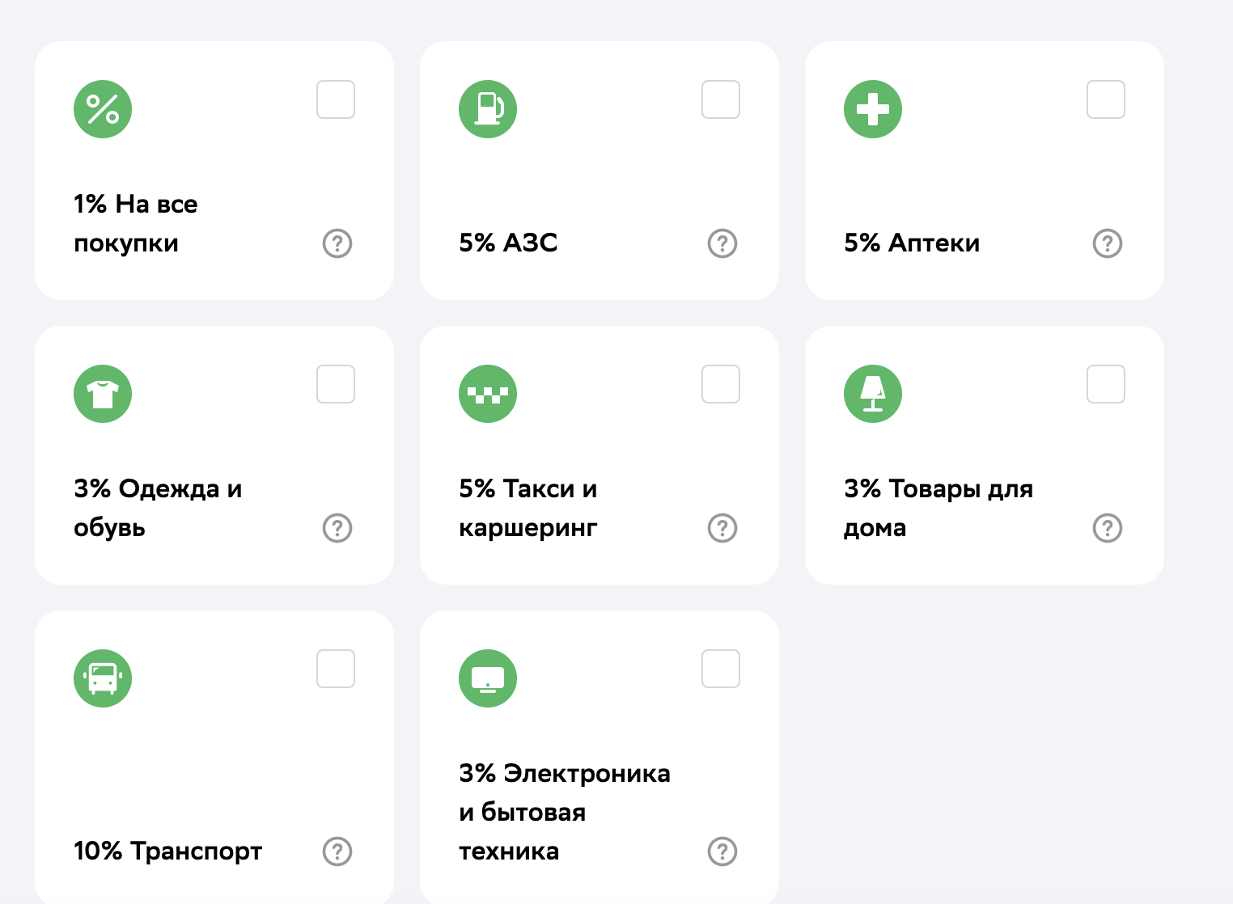Click the taxi checker icon

point(488,394)
